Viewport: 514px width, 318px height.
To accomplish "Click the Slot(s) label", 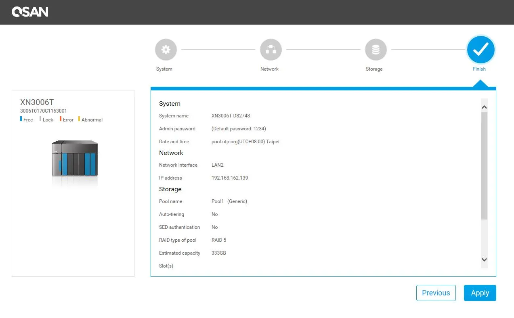I will pos(166,266).
